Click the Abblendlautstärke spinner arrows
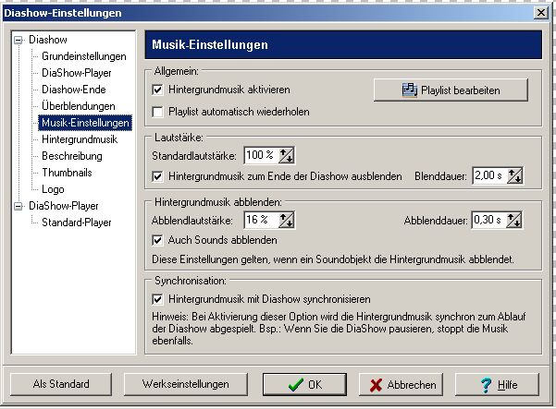This screenshot has height=409, width=556. click(287, 220)
